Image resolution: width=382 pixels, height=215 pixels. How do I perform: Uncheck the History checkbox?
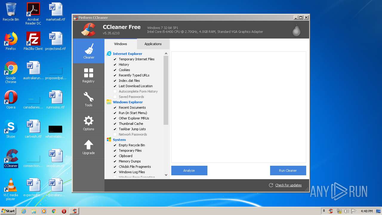pyautogui.click(x=115, y=64)
